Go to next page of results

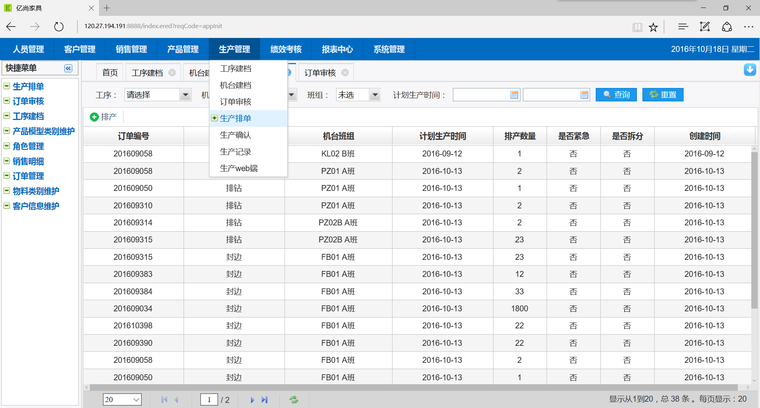(x=252, y=400)
